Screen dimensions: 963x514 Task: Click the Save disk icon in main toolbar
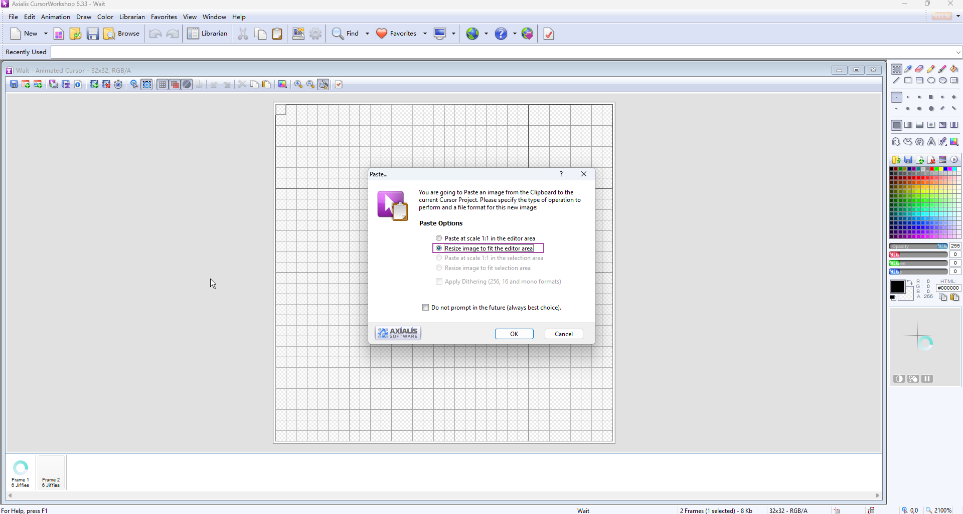(x=92, y=34)
